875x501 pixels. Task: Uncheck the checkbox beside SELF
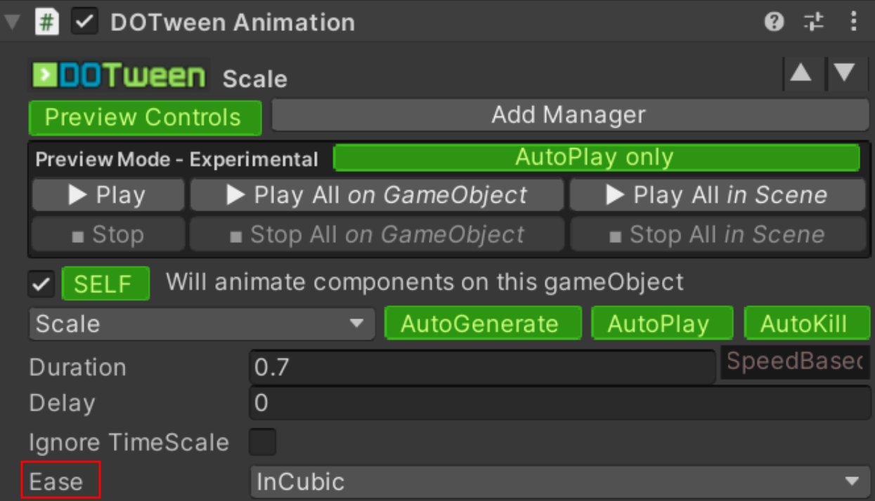[x=41, y=283]
